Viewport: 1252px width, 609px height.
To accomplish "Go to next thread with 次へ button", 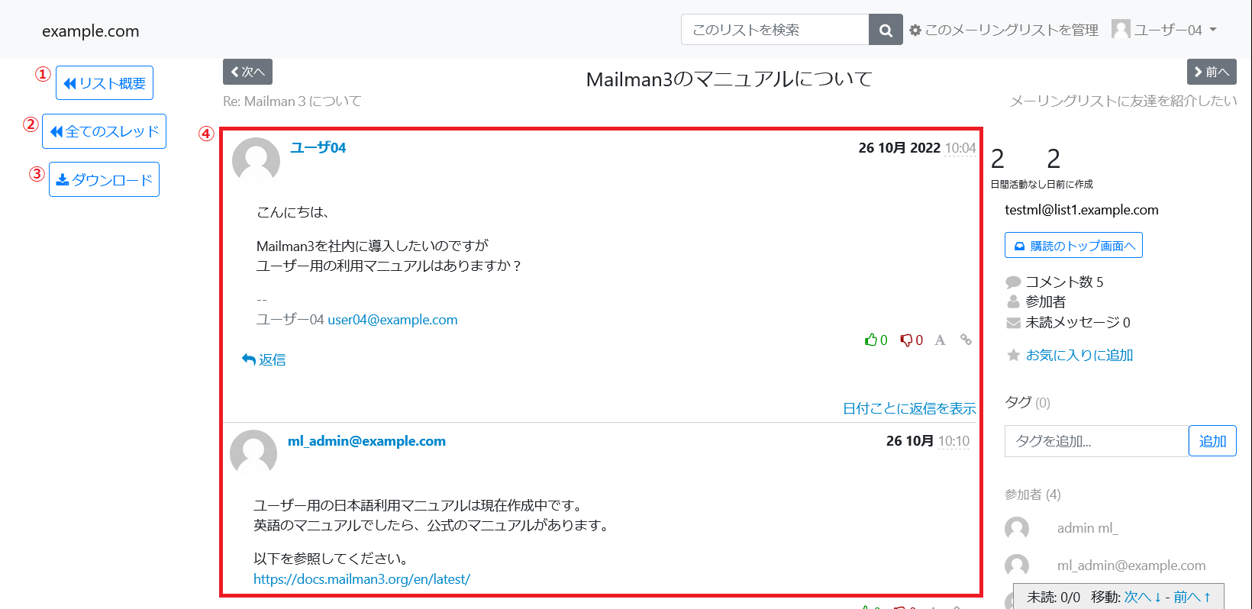I will coord(247,72).
